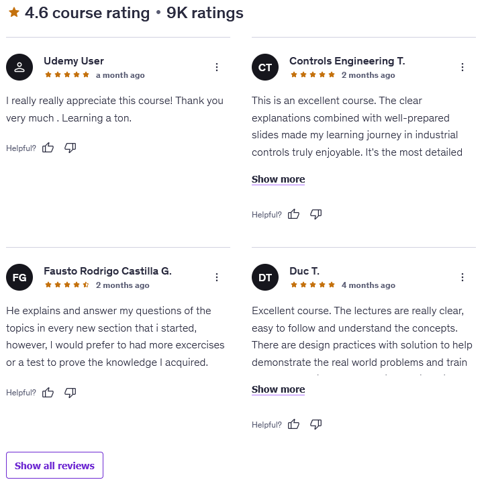Expand Duc T. review with Show more
The image size is (486, 486).
pos(278,389)
